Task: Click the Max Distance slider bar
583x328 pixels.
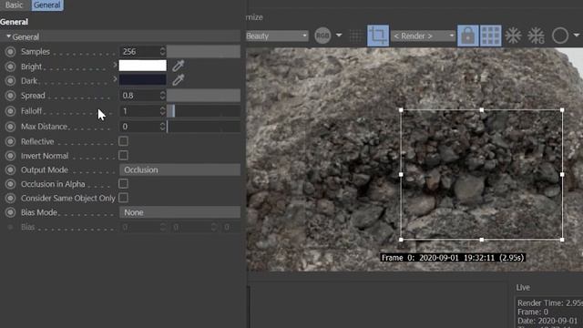Action: (203, 127)
